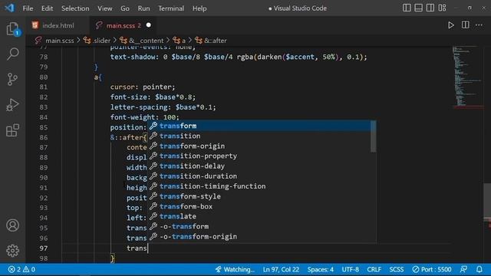Select 'transform-box' suggestion

(x=259, y=206)
